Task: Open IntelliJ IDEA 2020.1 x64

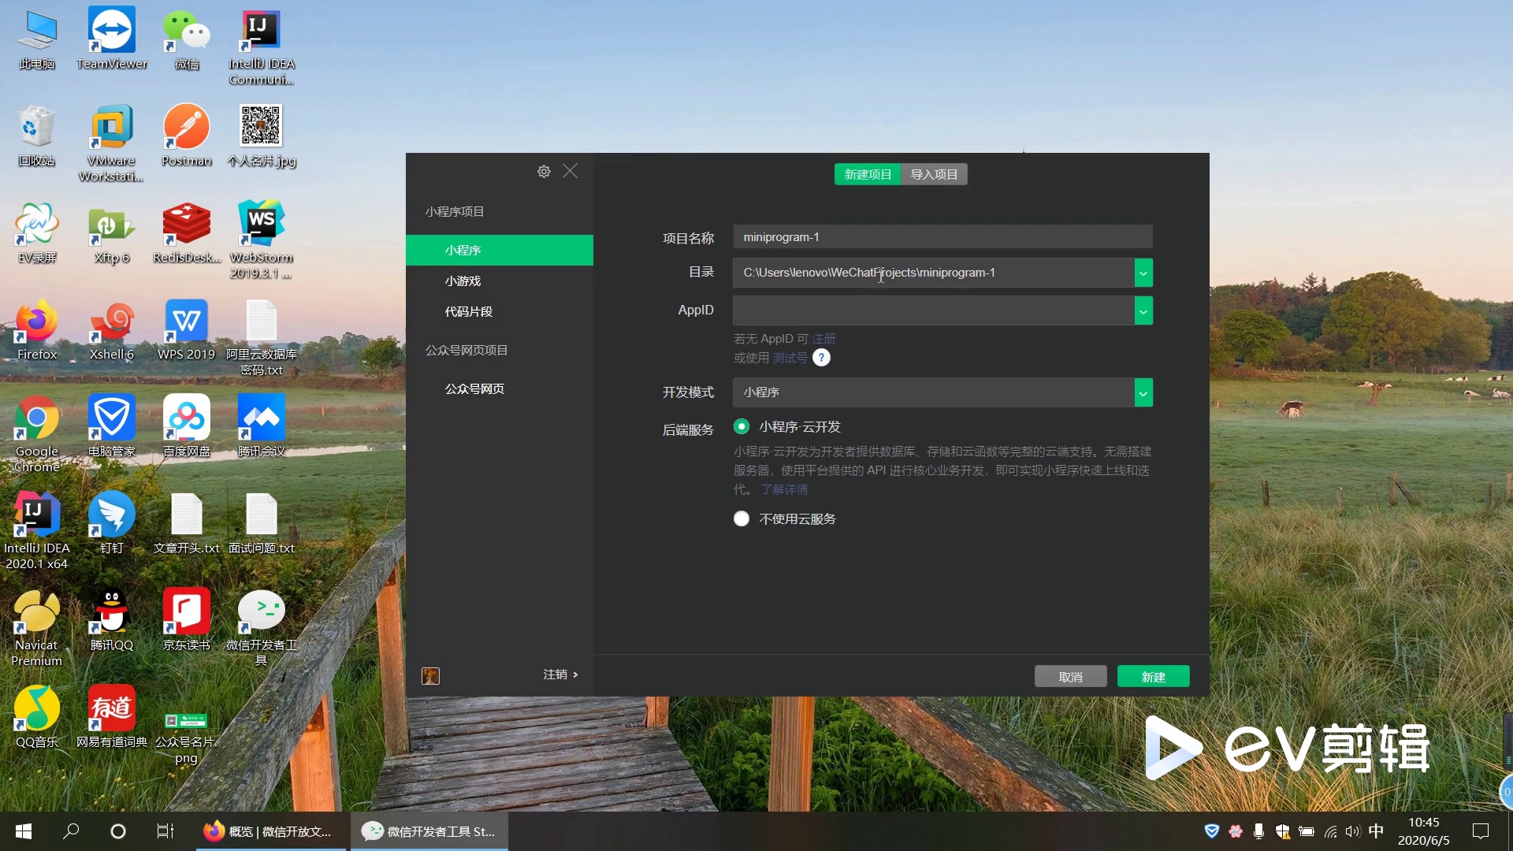Action: click(35, 515)
